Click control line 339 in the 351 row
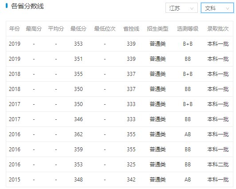 pos(131,59)
